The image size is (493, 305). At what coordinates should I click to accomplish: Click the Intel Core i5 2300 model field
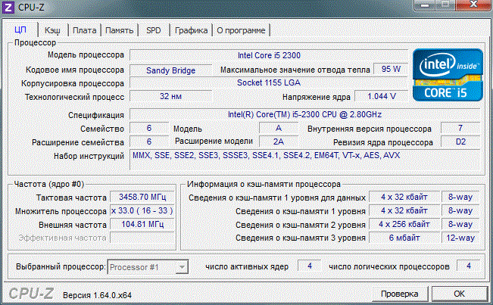[x=268, y=55]
